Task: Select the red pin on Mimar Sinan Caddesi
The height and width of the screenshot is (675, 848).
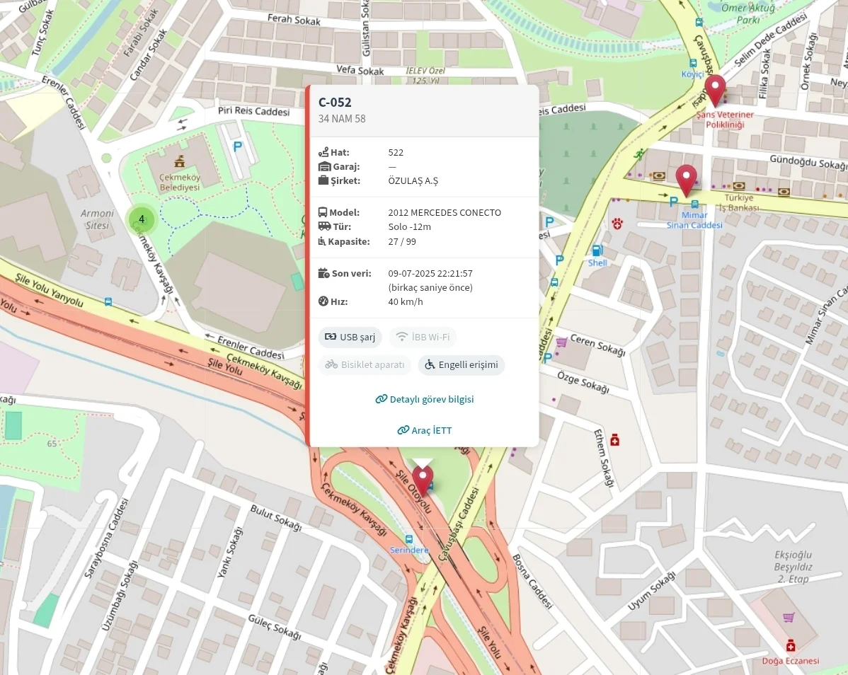Action: (686, 179)
